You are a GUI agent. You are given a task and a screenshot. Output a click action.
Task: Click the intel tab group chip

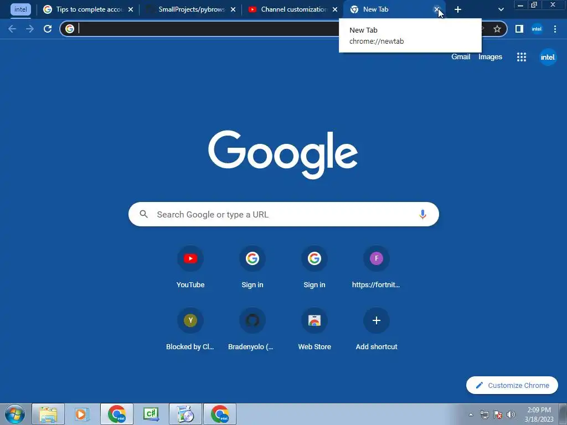click(x=20, y=9)
